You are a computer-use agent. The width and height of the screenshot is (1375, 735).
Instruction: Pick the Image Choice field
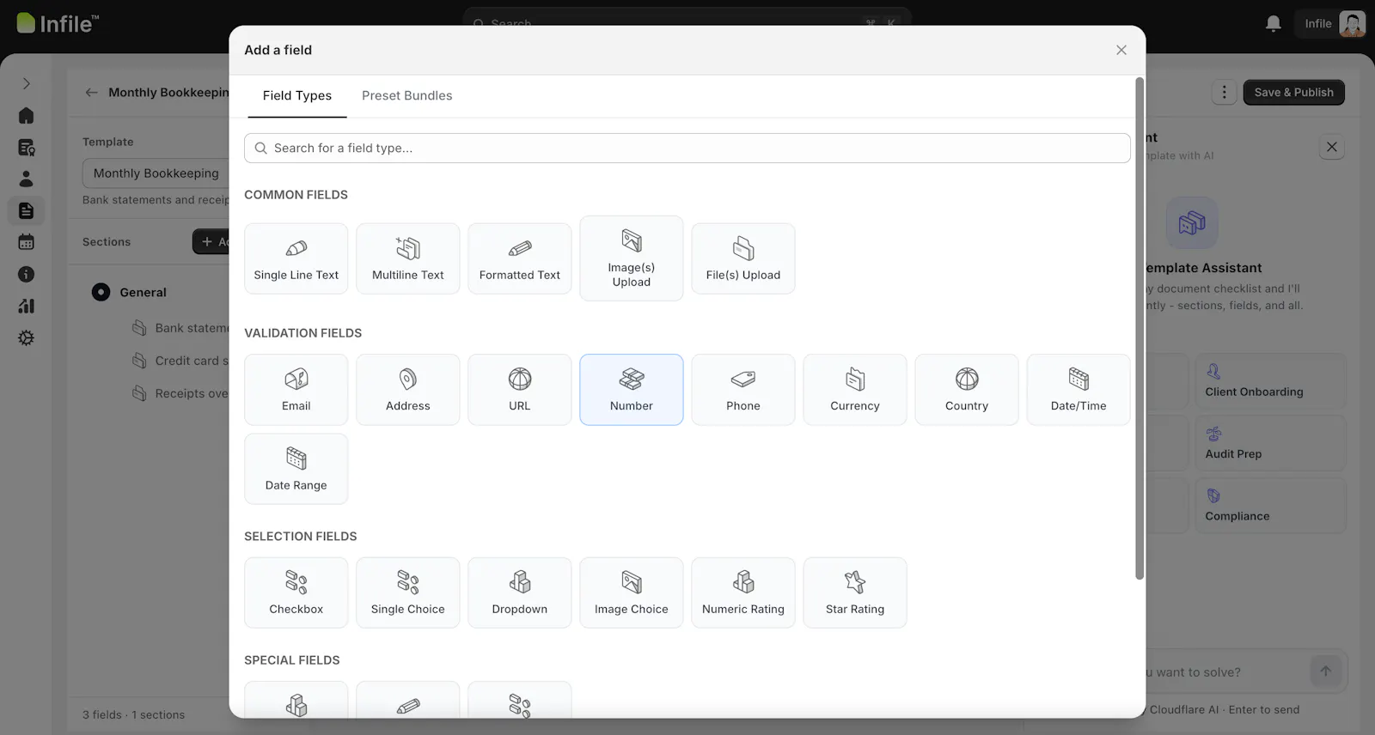tap(631, 592)
